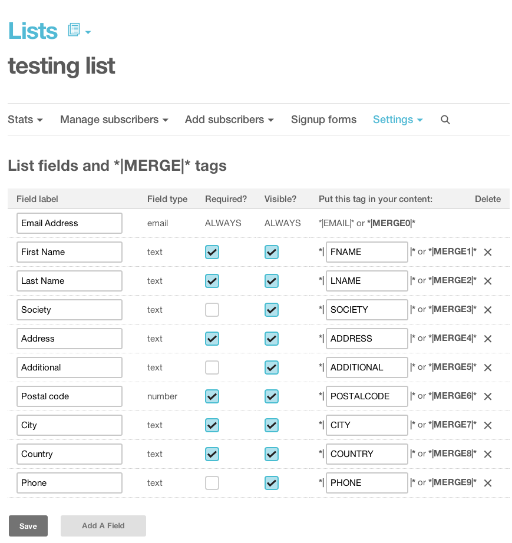This screenshot has height=543, width=512.
Task: Click the ADDRESS merge tag input
Action: tap(366, 339)
